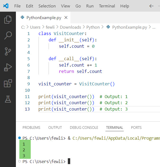160x167 pixels.
Task: Click the '# Output: 1' comment
Action: [x=113, y=96]
